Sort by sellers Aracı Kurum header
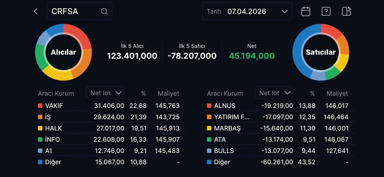Screen dimensions: 384x177 225,94
